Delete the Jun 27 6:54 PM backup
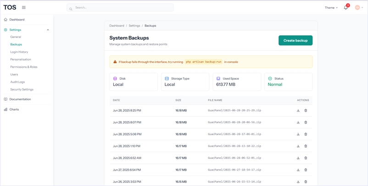The width and height of the screenshot is (368, 186). (306, 170)
